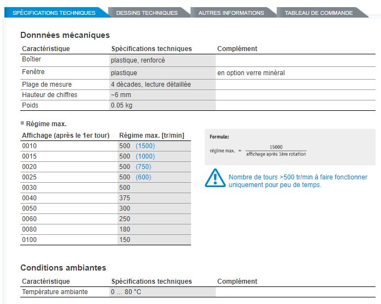Click the Données mécaniques section heading
The width and height of the screenshot is (381, 304).
coord(65,35)
